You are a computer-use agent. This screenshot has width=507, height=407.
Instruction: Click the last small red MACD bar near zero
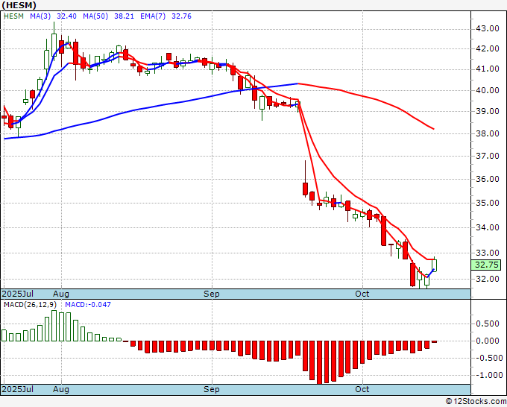434,341
